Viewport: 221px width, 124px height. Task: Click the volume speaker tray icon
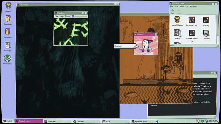(x=202, y=121)
